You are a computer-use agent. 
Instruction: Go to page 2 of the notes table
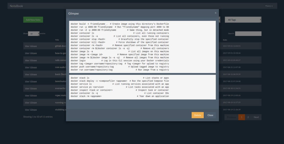click(248, 117)
